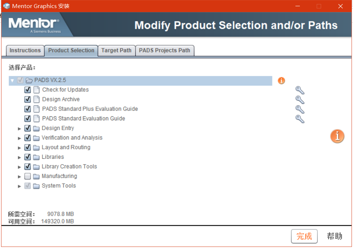Click the large orange information button
Screen dimensions: 353x248
(x=337, y=136)
